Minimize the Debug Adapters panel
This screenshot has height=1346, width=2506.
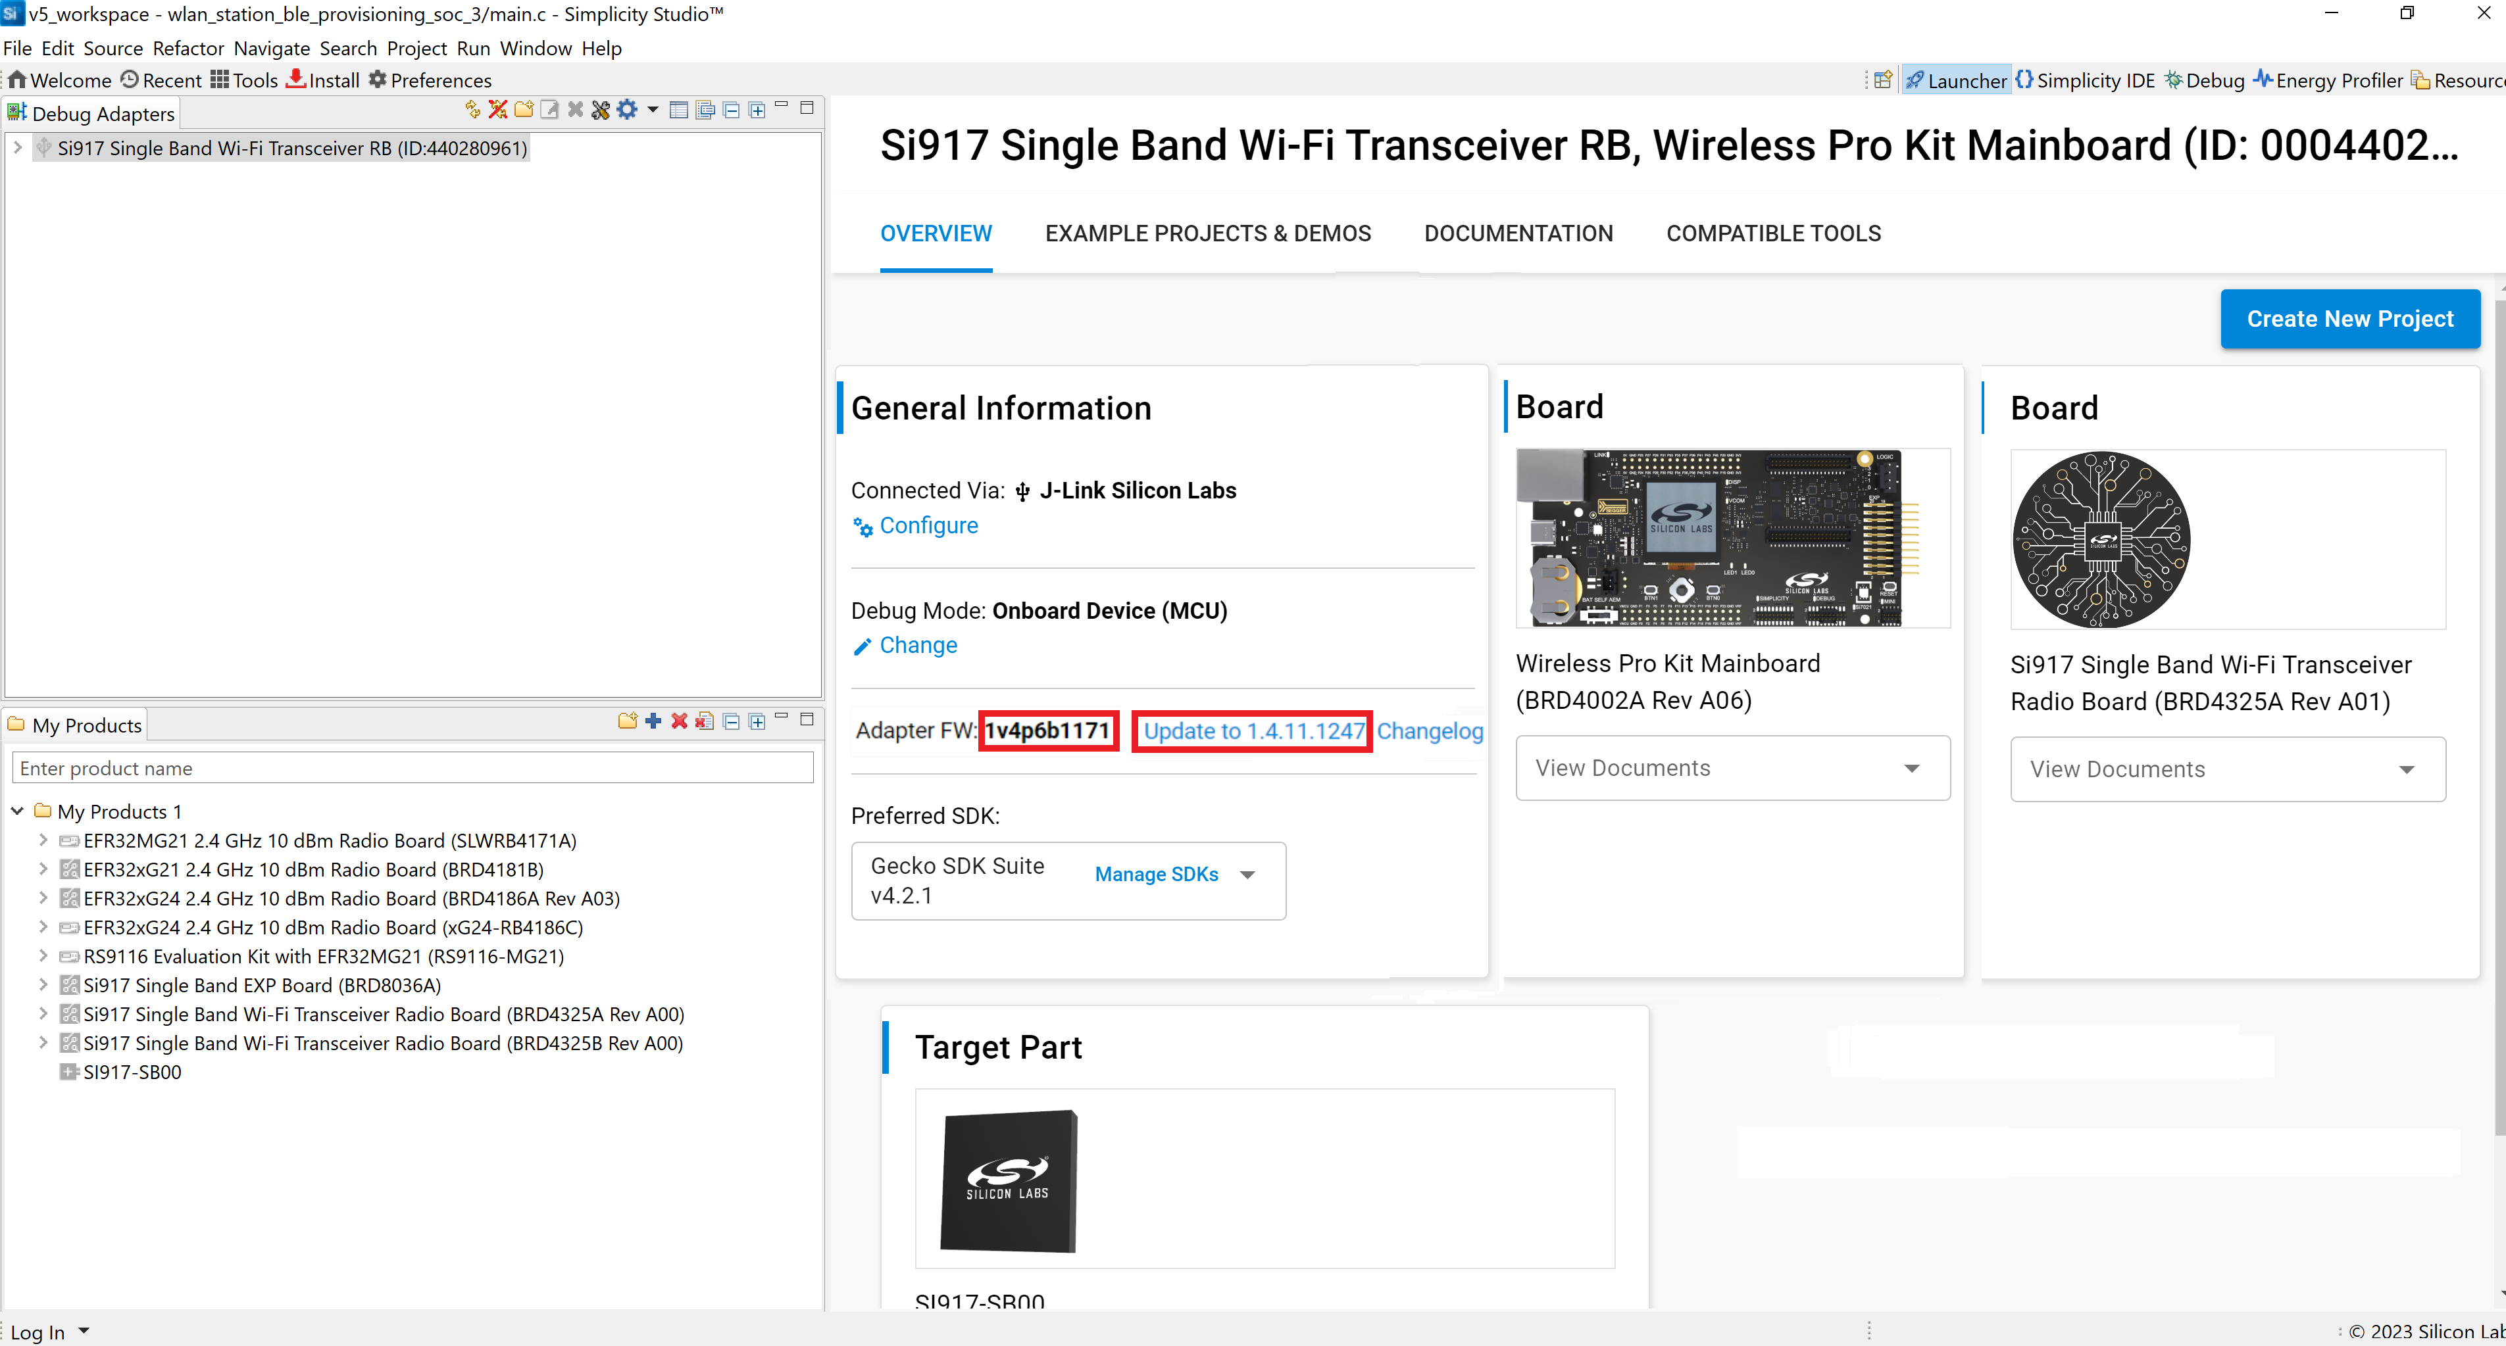781,105
